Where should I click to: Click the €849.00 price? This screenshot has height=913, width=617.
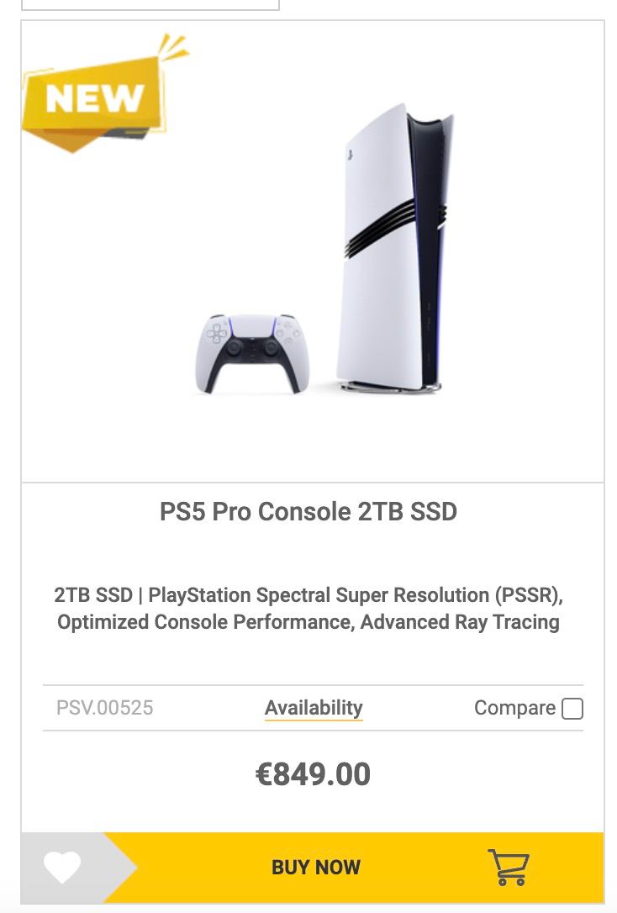click(313, 774)
